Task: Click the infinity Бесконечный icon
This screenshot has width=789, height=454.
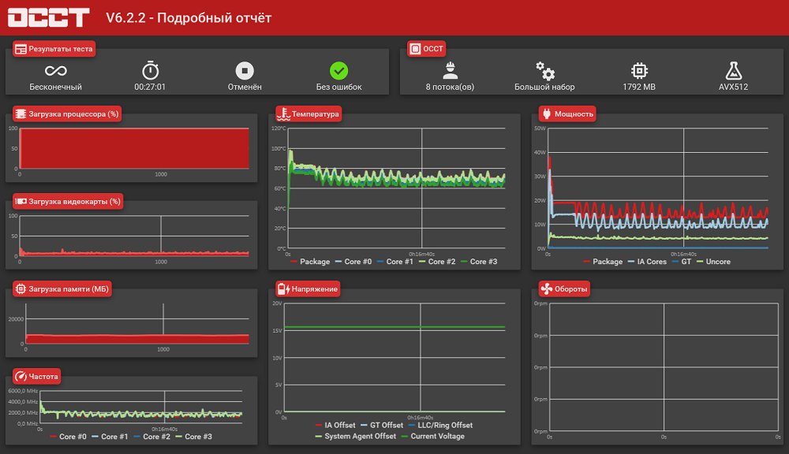Action: (x=55, y=71)
